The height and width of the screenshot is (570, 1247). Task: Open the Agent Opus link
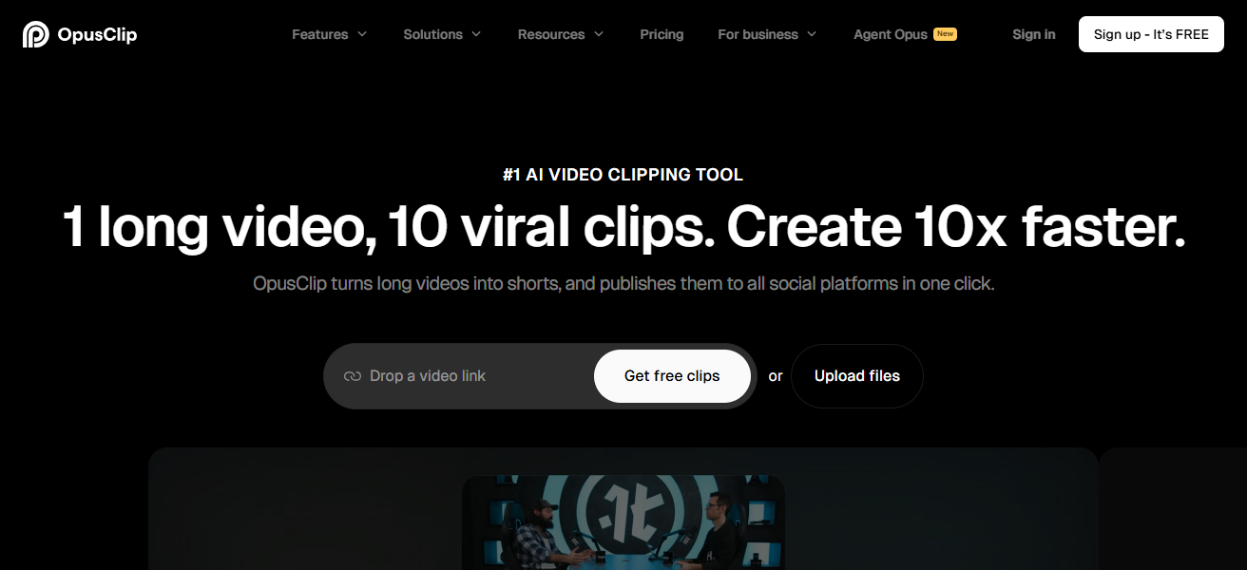[x=890, y=34]
